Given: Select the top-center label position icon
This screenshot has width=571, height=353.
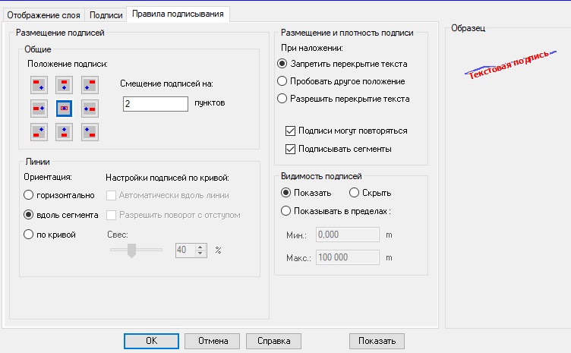Looking at the screenshot, I should 65,84.
